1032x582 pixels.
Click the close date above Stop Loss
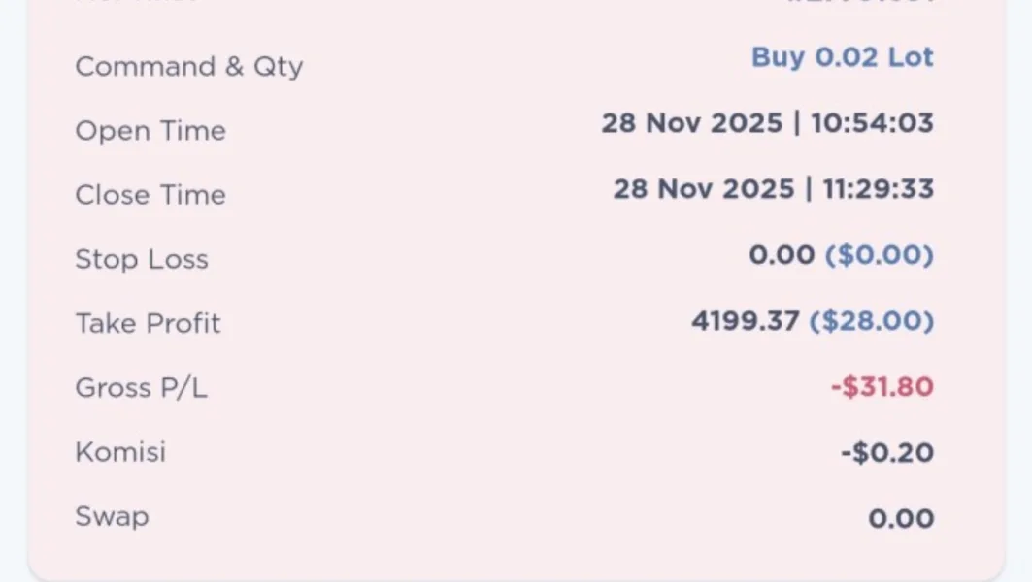point(703,188)
